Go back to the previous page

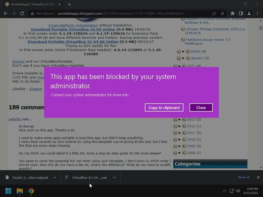coord(6,13)
